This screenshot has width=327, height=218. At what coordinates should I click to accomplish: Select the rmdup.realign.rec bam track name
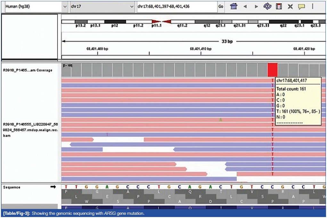(x=29, y=130)
